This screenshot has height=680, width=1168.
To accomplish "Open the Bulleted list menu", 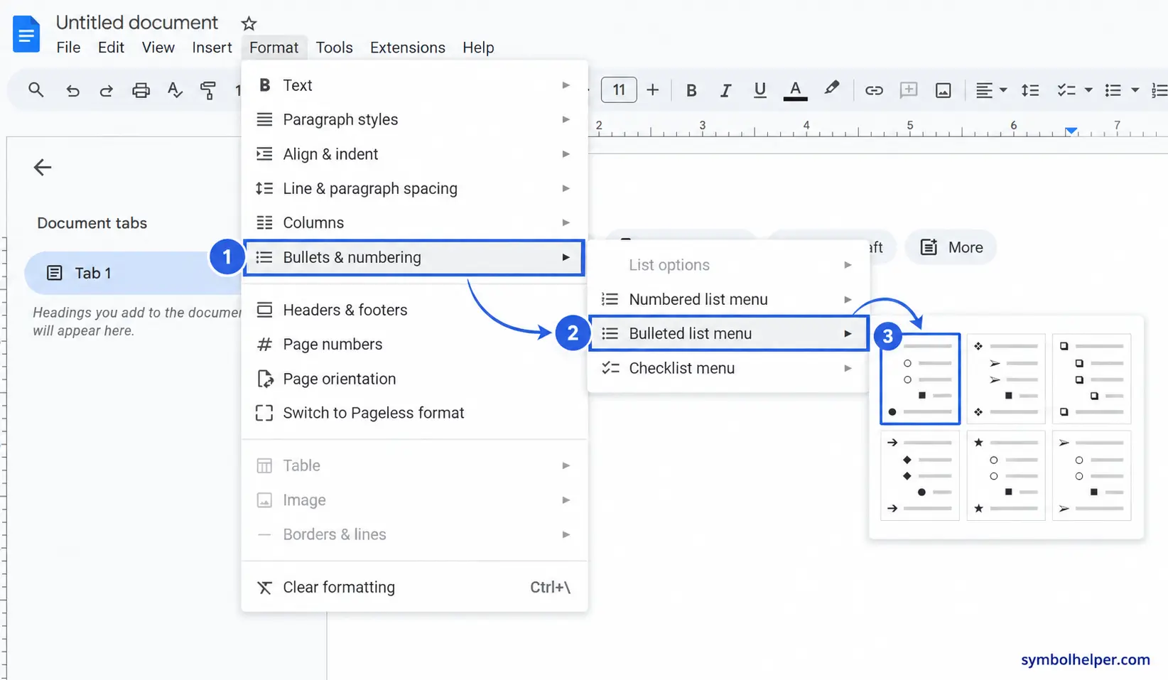I will coord(728,333).
